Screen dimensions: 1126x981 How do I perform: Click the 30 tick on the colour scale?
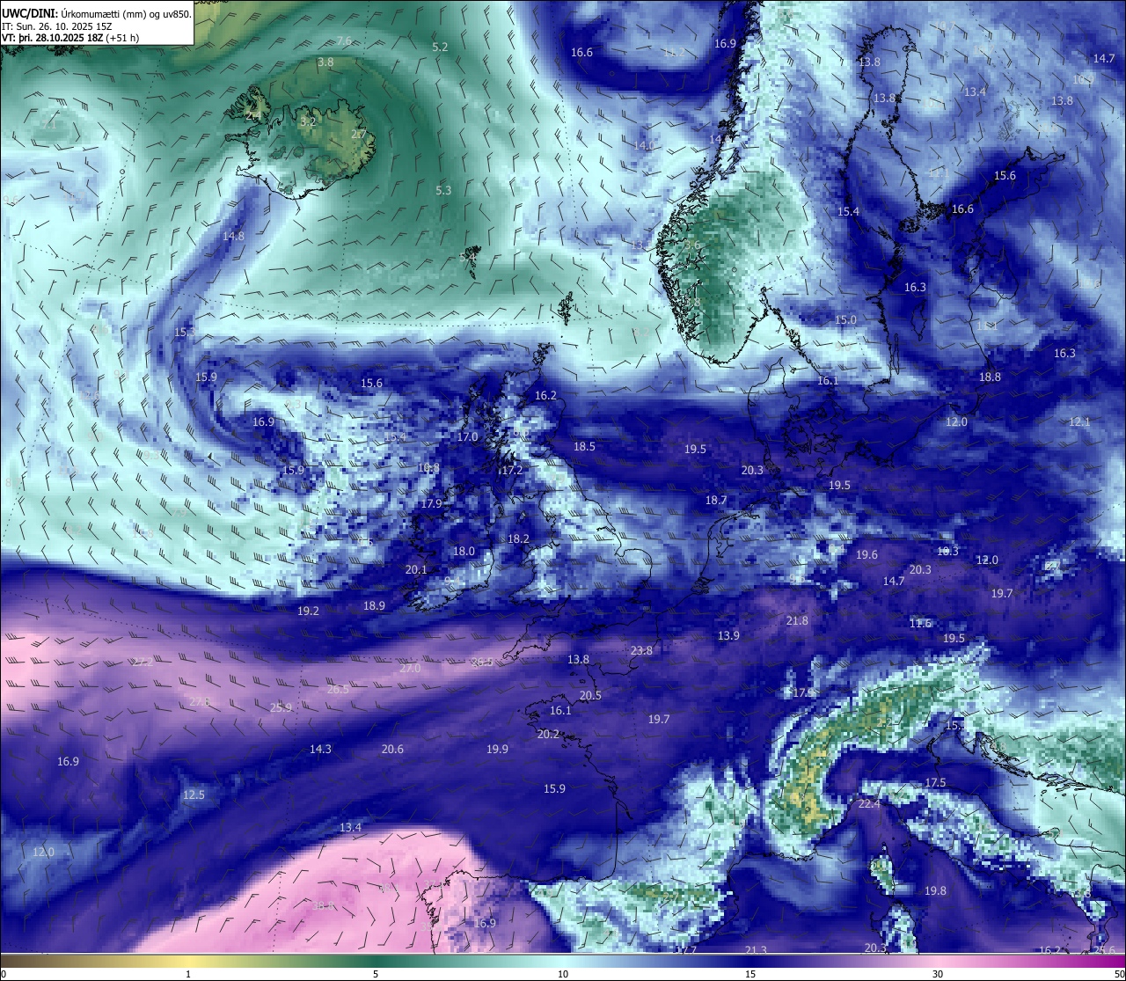[938, 974]
